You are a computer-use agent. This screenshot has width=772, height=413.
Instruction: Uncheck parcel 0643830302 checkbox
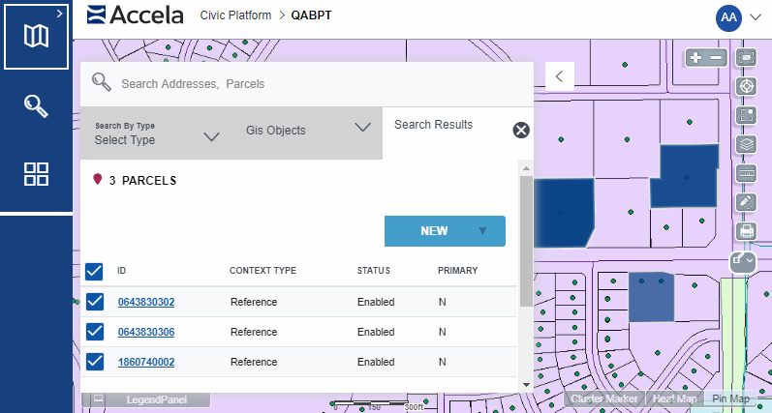pyautogui.click(x=95, y=302)
